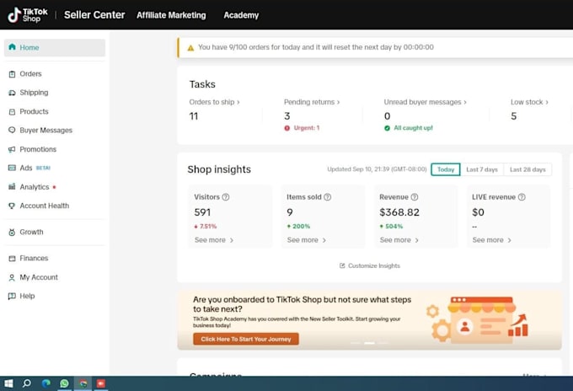Launch Microsoft Edge from the taskbar
The image size is (573, 391).
46,383
